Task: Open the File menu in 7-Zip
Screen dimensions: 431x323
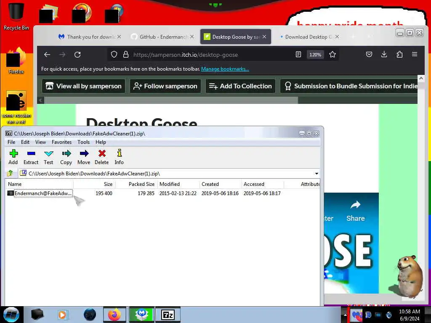Action: 11,142
